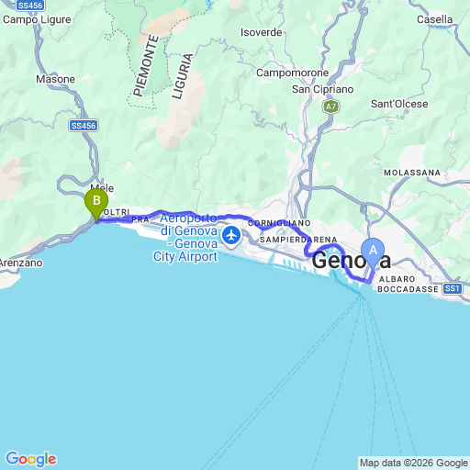Click the A7 highway shield
The width and height of the screenshot is (470, 470).
click(331, 106)
